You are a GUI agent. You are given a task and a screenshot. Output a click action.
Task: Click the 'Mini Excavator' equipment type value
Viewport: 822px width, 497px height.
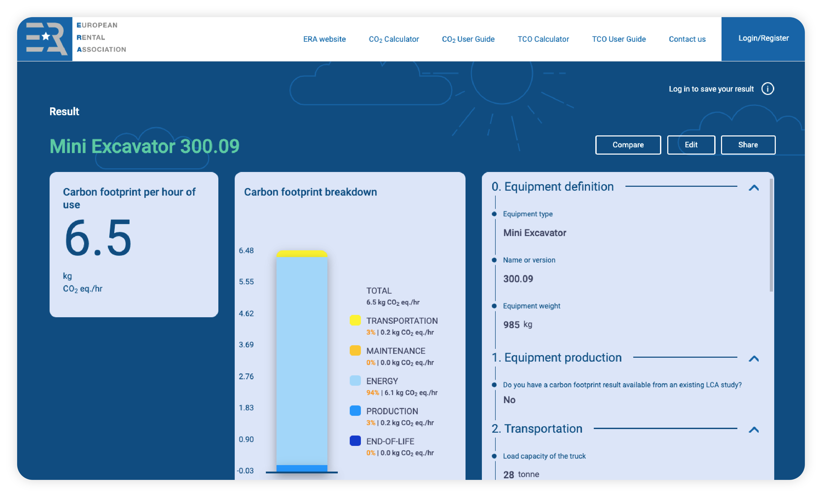[534, 233]
